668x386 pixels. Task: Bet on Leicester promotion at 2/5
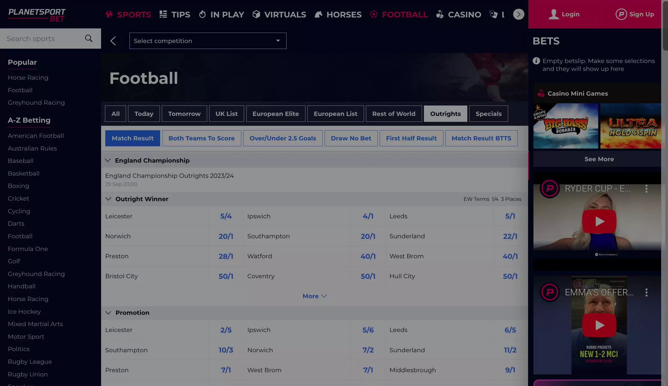226,330
